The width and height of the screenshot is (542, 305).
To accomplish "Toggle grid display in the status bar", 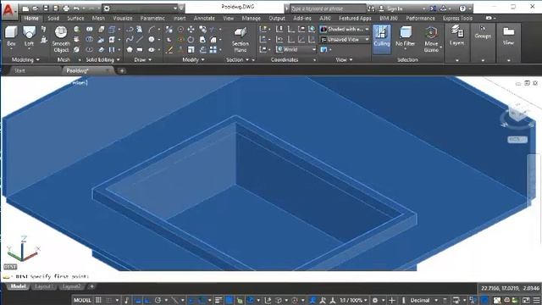I will [x=98, y=300].
